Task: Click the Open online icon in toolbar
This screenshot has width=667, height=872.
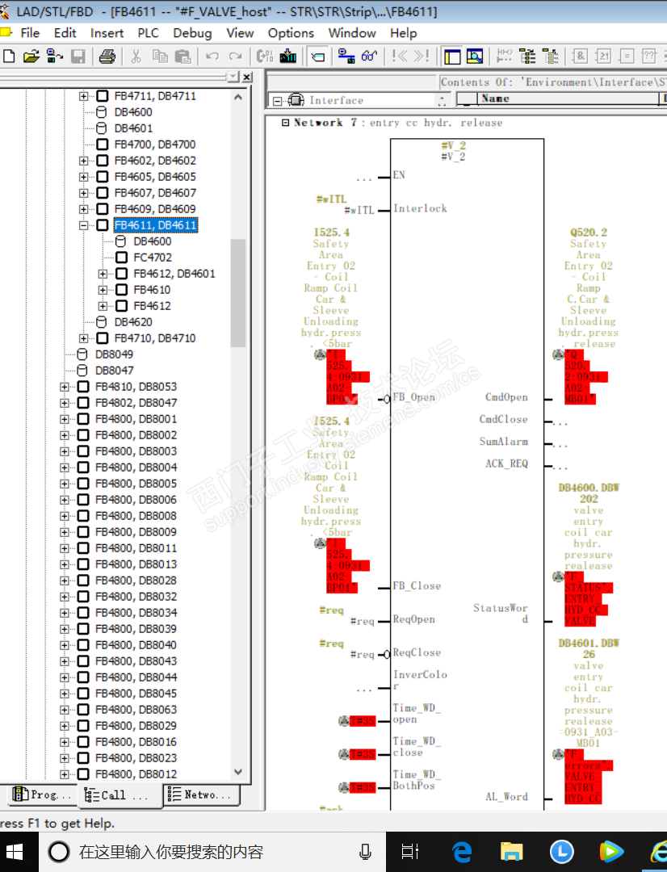Action: [x=55, y=56]
